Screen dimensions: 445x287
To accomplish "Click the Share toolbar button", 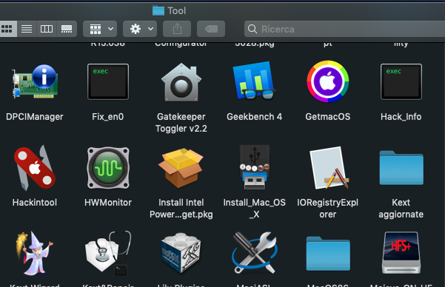I will click(x=177, y=29).
